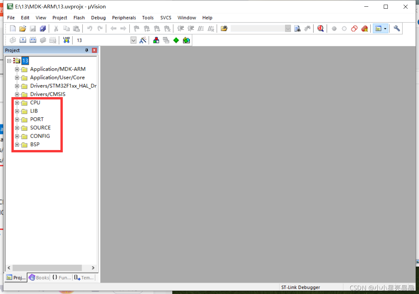419x294 pixels.
Task: Click the Indent selection icon
Action: pos(181,28)
